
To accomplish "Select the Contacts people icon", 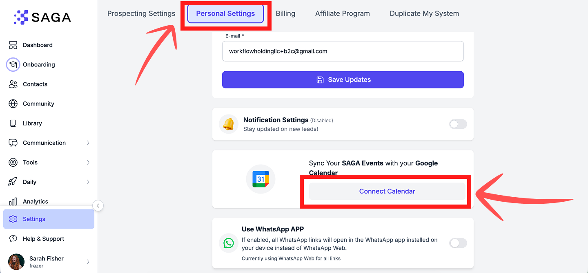I will (13, 84).
